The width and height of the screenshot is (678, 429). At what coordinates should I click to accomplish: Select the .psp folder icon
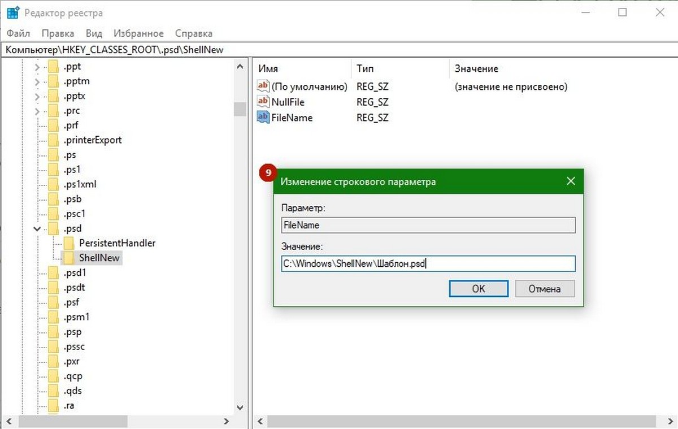coord(54,332)
